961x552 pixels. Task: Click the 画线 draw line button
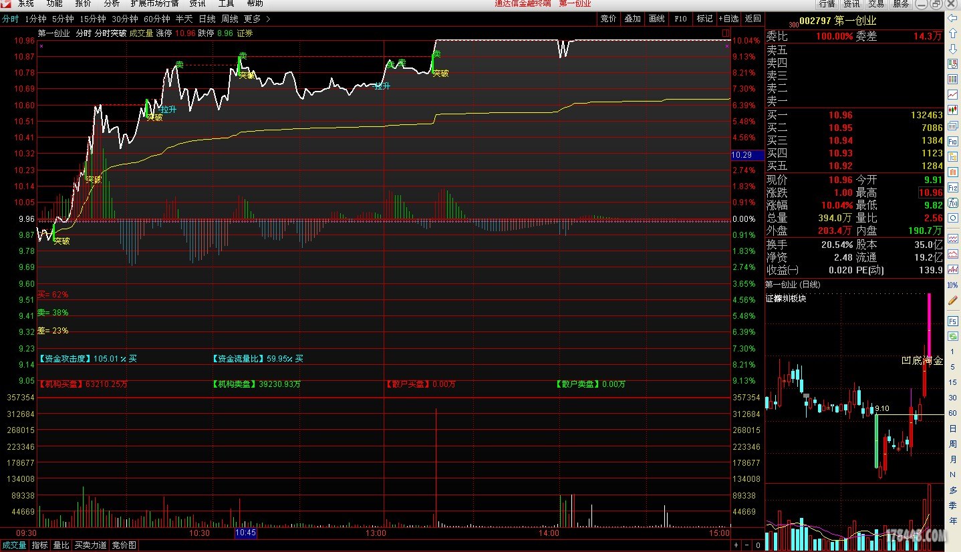pos(657,19)
